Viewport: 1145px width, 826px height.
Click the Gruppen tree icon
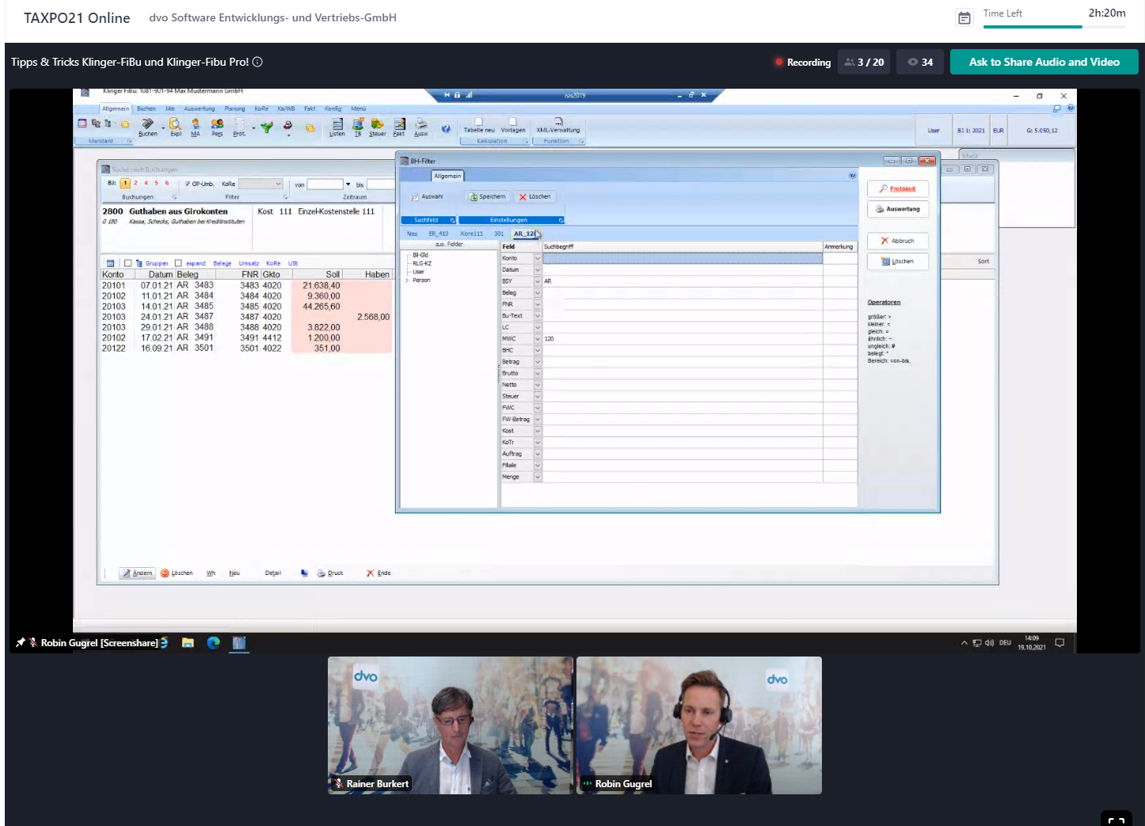(139, 263)
